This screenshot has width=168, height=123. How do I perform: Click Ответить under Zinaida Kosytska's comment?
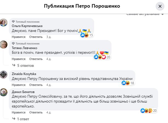(x=36, y=85)
